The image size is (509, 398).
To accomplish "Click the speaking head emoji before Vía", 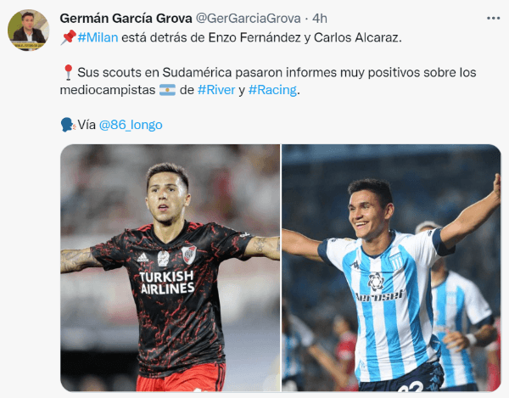I will (68, 125).
